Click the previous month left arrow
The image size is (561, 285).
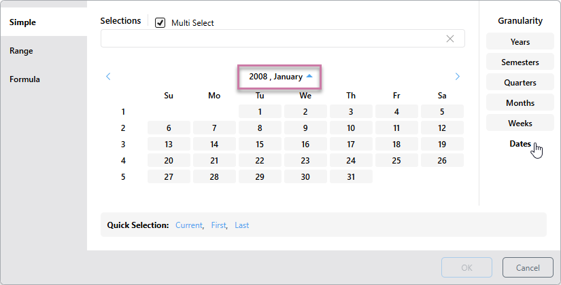coord(109,77)
